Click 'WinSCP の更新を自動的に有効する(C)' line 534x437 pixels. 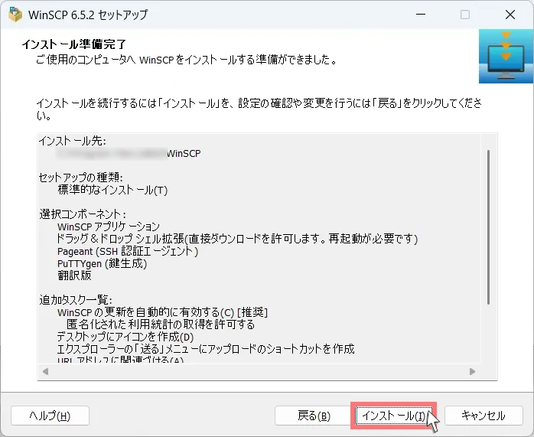click(x=162, y=312)
